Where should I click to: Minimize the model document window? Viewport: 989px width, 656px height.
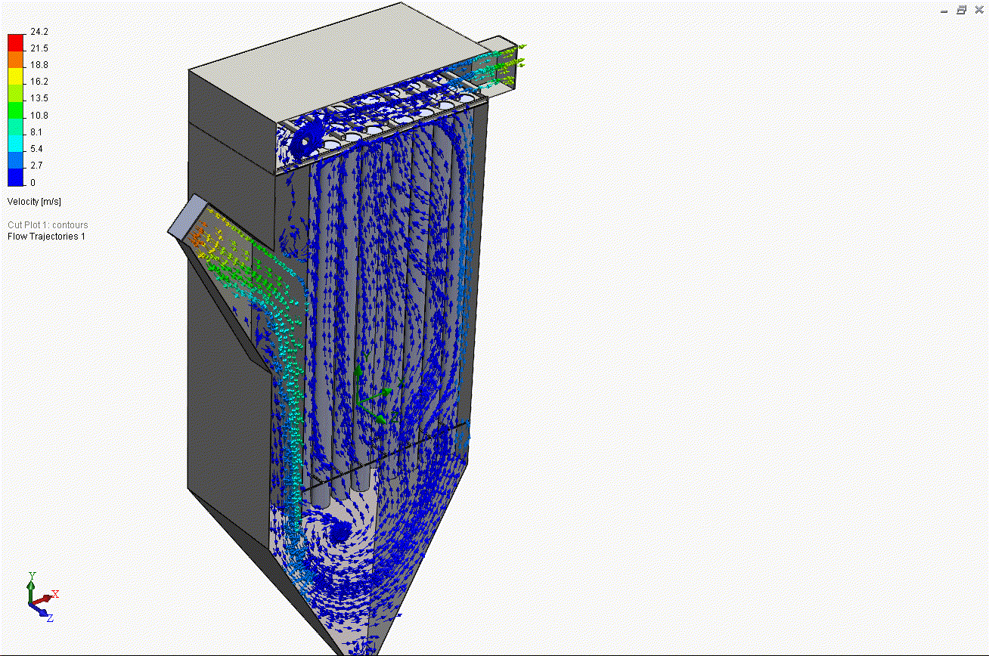(x=944, y=10)
